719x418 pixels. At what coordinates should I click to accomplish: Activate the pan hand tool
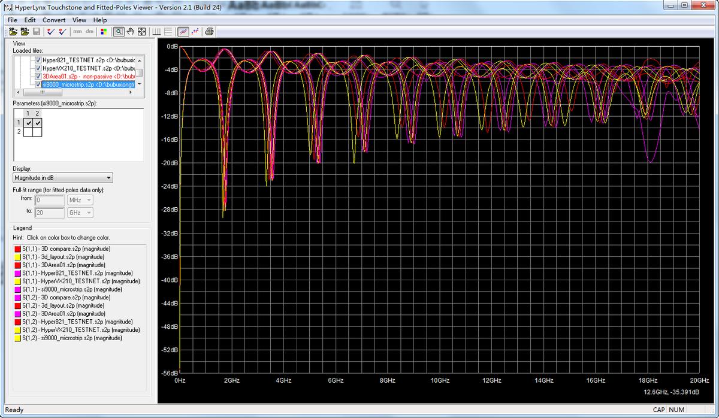(x=130, y=31)
